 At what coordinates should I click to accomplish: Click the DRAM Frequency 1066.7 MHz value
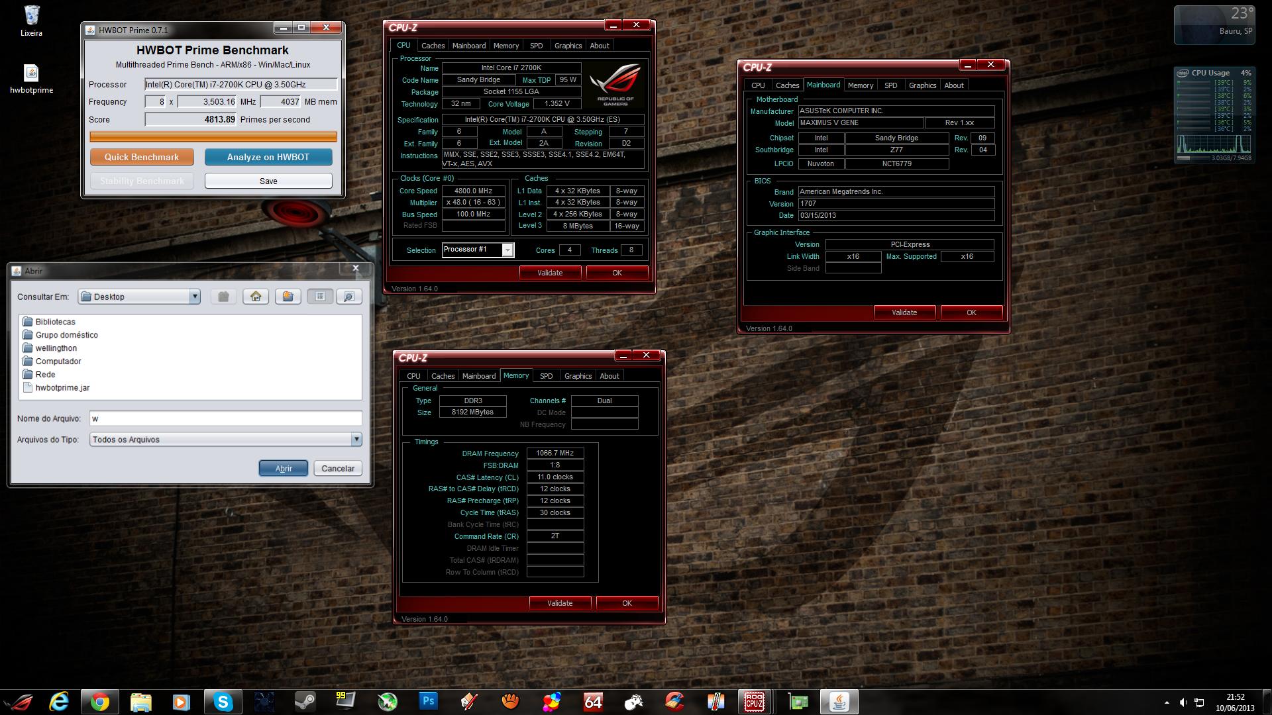(x=555, y=453)
